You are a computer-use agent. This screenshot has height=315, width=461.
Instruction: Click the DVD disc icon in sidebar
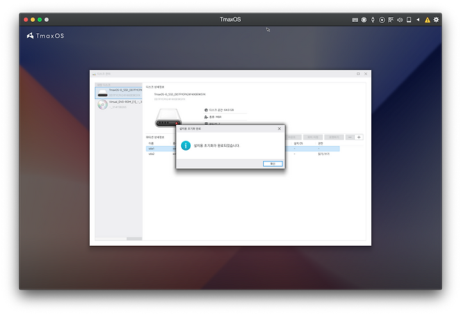click(102, 105)
